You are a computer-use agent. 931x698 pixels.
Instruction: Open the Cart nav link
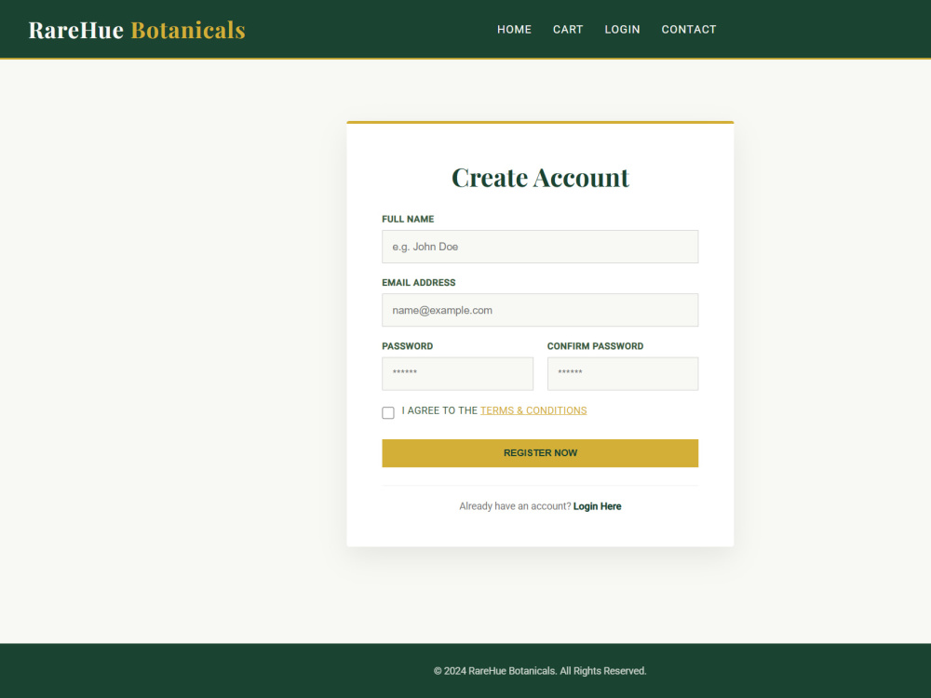pos(568,29)
